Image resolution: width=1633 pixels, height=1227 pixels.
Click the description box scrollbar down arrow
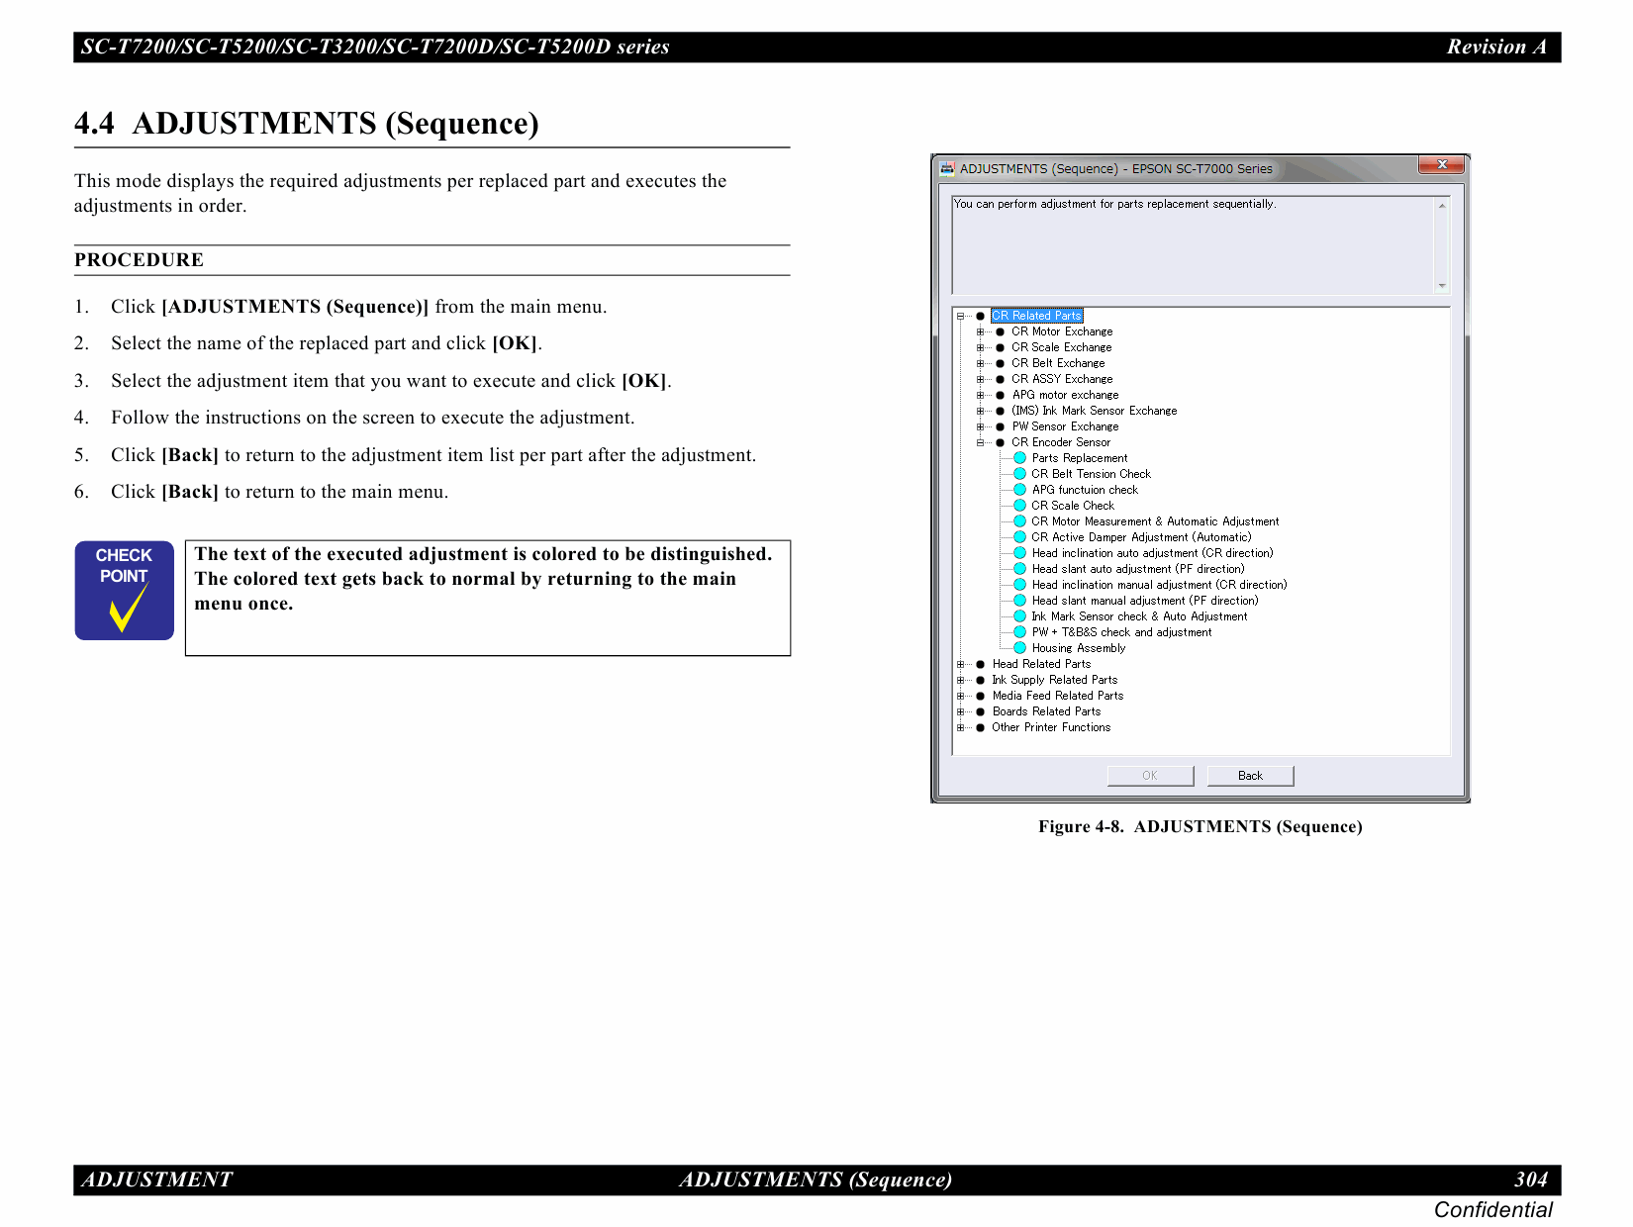click(1441, 286)
